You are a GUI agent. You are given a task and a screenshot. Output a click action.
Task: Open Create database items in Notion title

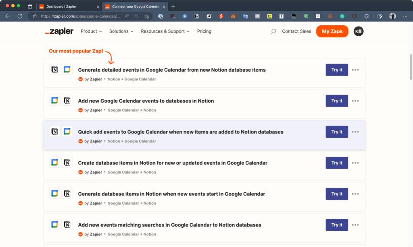pos(173,163)
